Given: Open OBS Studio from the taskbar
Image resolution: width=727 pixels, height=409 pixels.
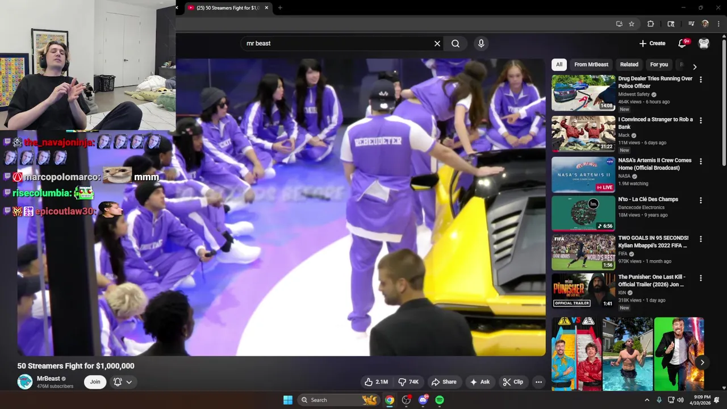Looking at the screenshot, I should (x=406, y=400).
